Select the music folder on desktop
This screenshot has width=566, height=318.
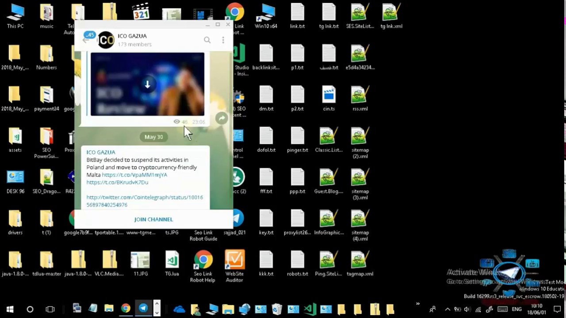(46, 16)
